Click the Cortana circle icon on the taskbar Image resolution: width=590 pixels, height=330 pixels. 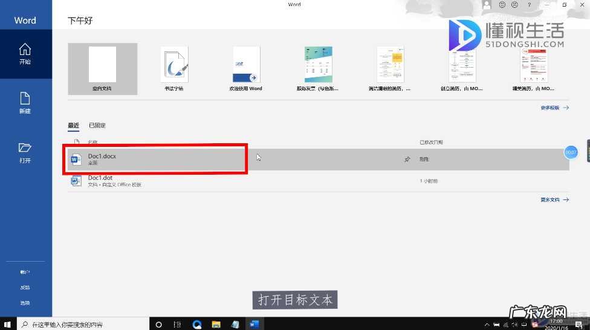click(x=158, y=325)
